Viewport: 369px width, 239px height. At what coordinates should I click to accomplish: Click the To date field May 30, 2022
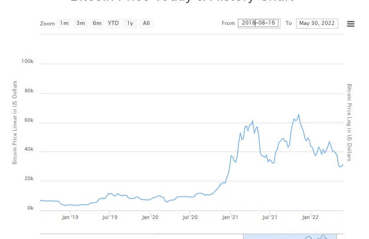coord(317,23)
